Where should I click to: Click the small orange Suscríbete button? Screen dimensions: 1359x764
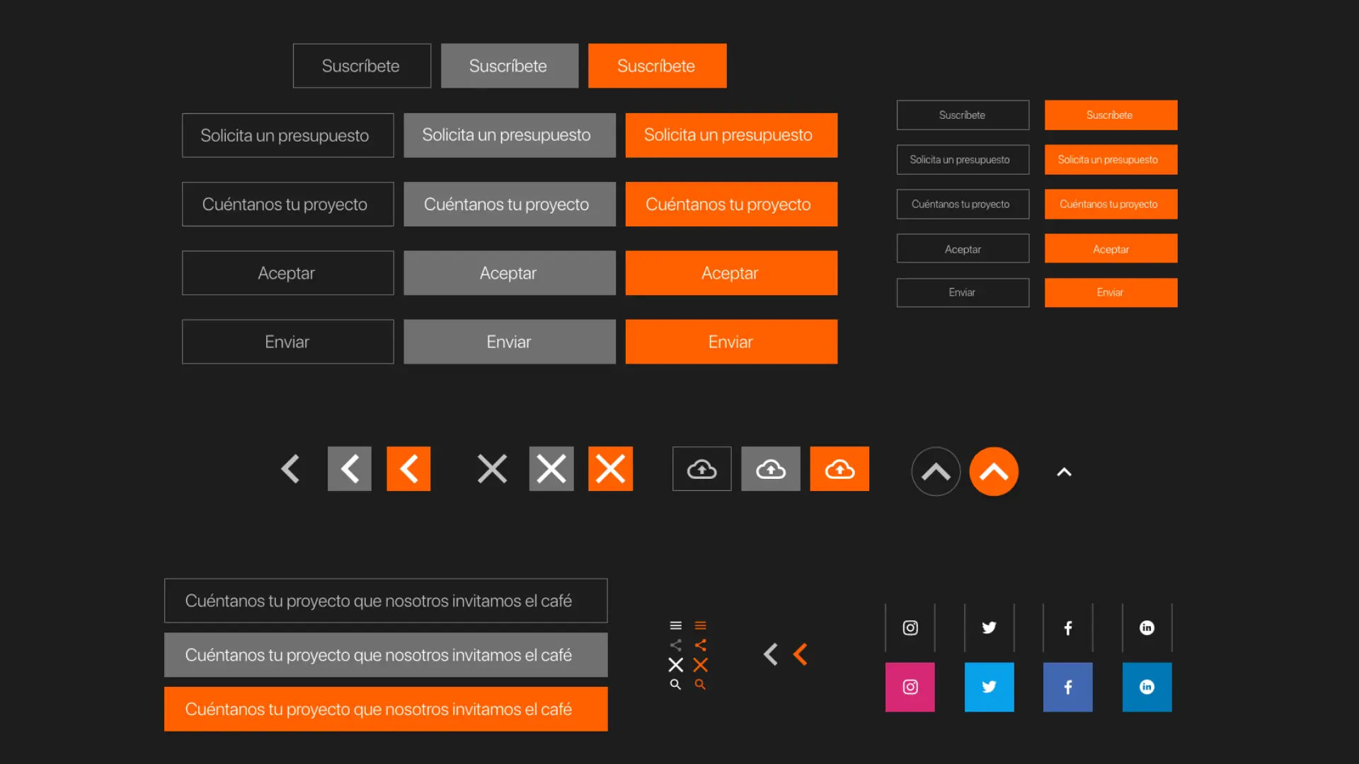[x=1111, y=115]
